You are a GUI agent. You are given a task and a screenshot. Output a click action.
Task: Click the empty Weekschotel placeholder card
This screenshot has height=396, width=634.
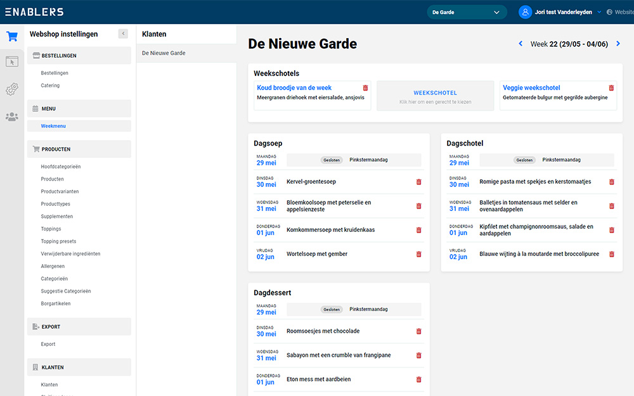point(435,96)
